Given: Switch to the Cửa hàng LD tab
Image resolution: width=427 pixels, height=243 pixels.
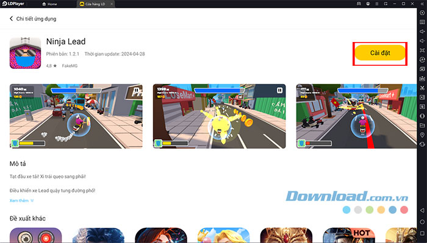Looking at the screenshot, I should tap(93, 4).
